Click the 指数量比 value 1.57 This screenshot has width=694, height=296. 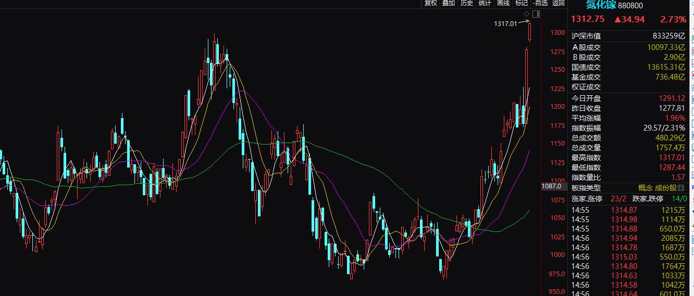pos(678,178)
